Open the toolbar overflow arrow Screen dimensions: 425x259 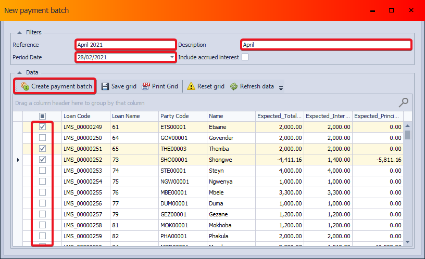(x=281, y=88)
